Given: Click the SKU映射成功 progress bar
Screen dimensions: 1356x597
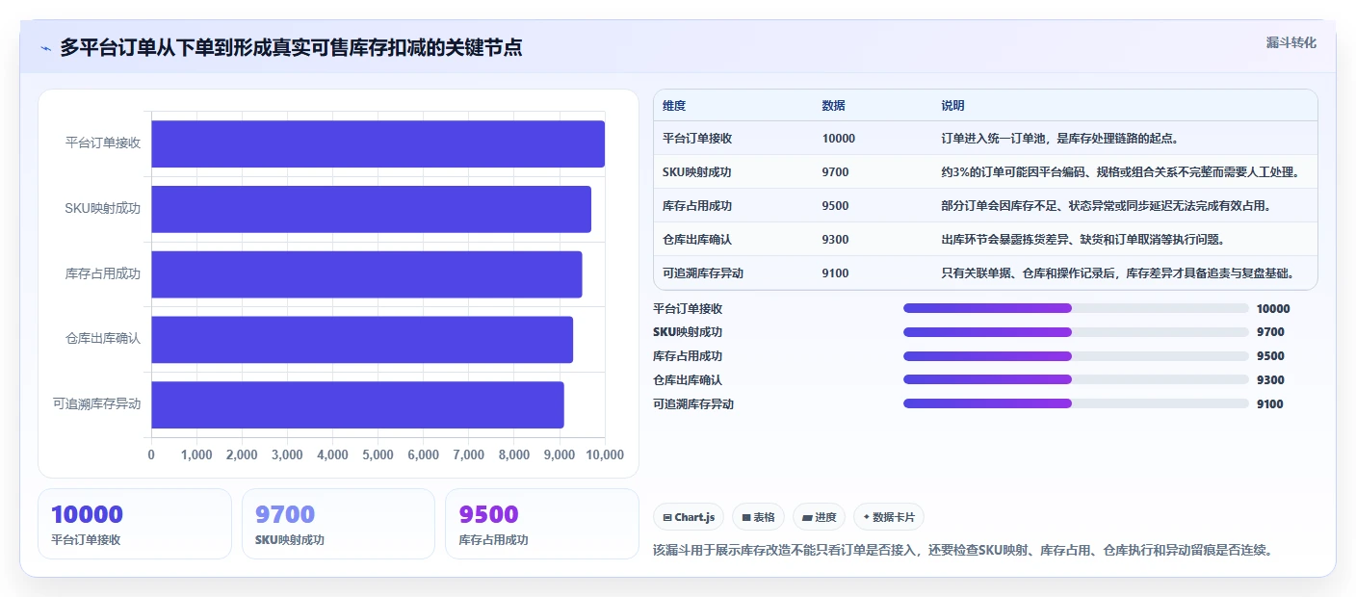Looking at the screenshot, I should [1076, 332].
